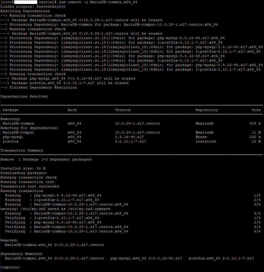The width and height of the screenshot is (264, 272).
Task: Click the 'Verifying : MariaDB-common' line
Action: click(67, 232)
